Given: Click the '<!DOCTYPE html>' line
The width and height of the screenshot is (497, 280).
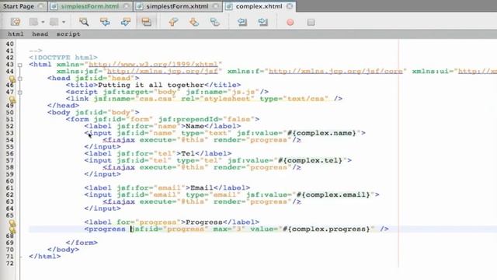Looking at the screenshot, I should pyautogui.click(x=64, y=58).
